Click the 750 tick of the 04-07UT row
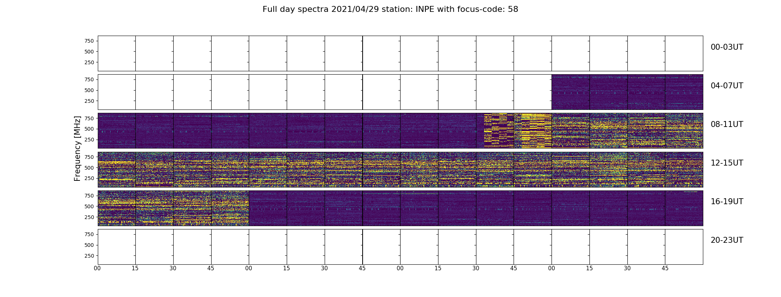 coord(89,80)
